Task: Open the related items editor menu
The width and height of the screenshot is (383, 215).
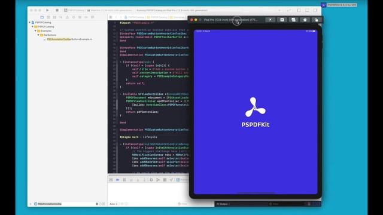Action: coord(111,17)
